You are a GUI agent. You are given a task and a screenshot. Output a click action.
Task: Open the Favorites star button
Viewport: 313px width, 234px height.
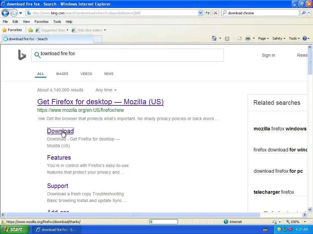coord(12,30)
